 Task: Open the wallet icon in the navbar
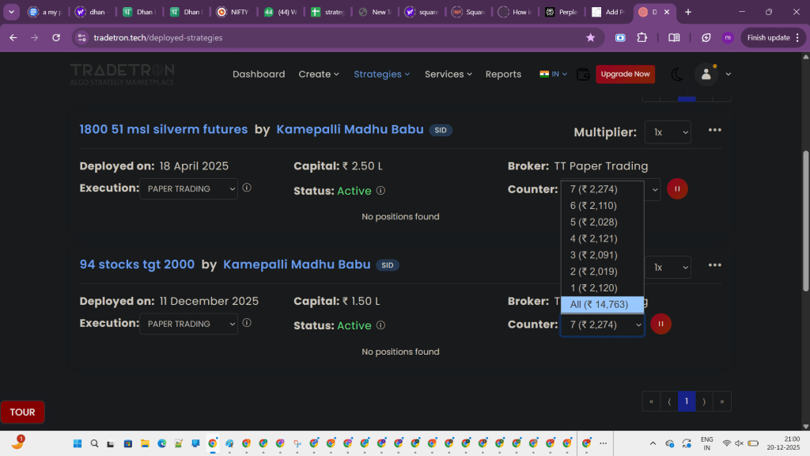coord(583,74)
